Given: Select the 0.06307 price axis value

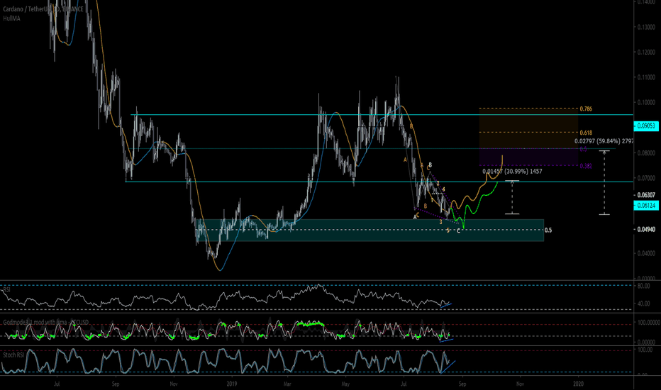Looking at the screenshot, I should click(x=646, y=195).
